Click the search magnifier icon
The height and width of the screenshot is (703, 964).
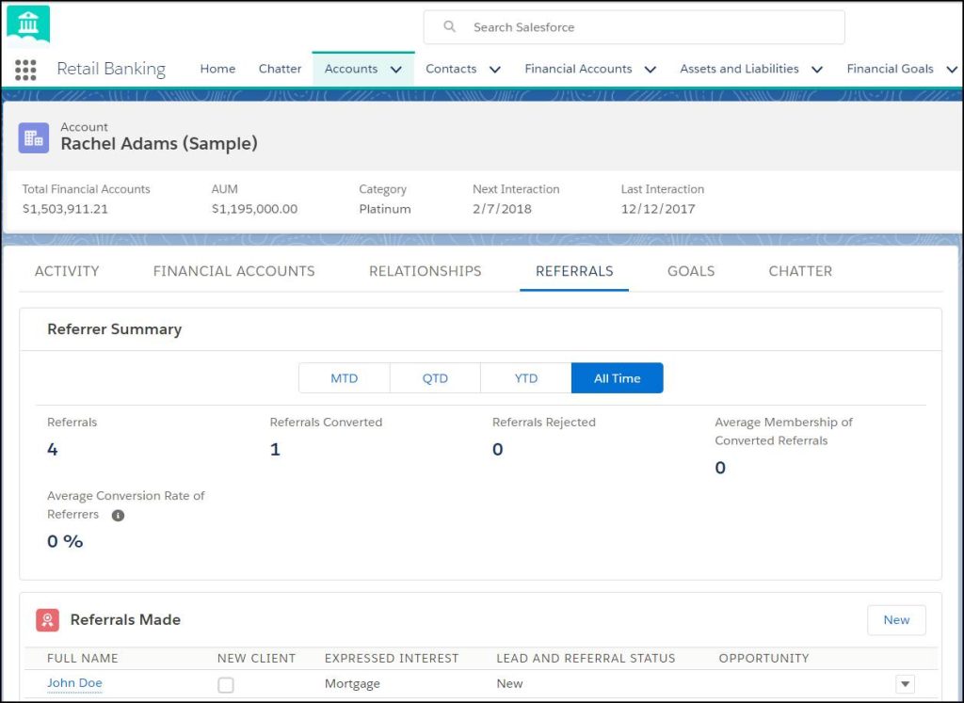[x=450, y=27]
